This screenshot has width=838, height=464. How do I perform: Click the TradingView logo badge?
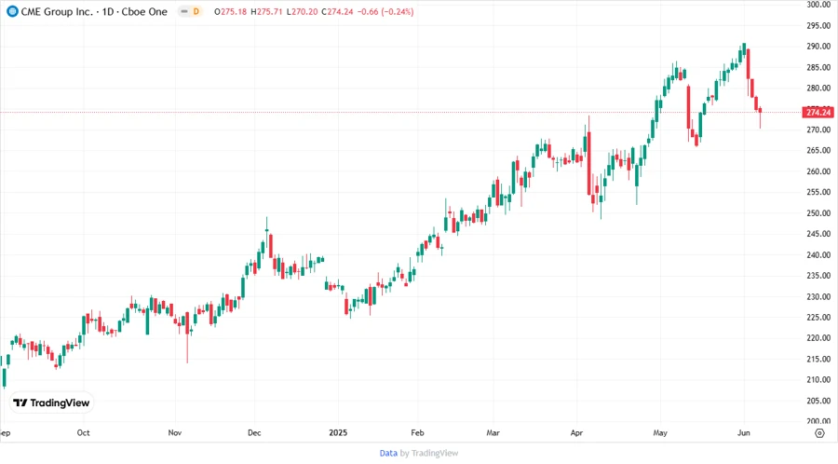pos(52,403)
